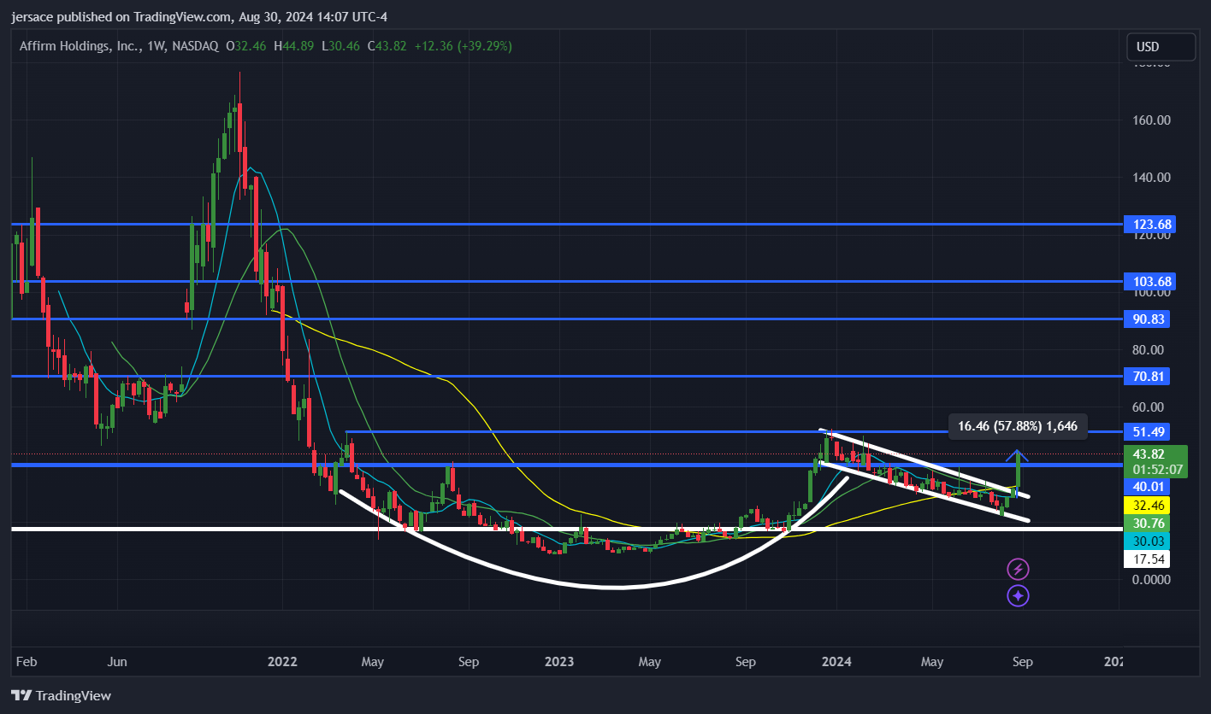Image resolution: width=1211 pixels, height=714 pixels.
Task: Click the purple lightning bolt event icon
Action: 1018,569
